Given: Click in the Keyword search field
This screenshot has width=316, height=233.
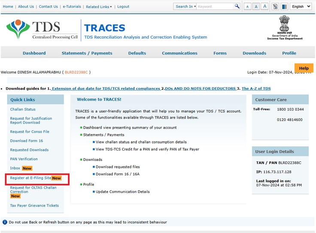Looking at the screenshot, I should (x=215, y=6).
